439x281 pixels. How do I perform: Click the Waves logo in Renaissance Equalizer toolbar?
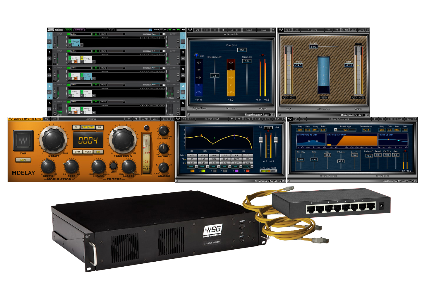pyautogui.click(x=178, y=119)
